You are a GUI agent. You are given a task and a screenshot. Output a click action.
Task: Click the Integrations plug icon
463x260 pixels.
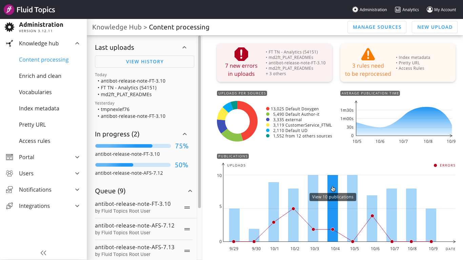pos(9,206)
